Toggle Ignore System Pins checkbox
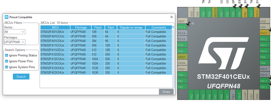 point(7,67)
